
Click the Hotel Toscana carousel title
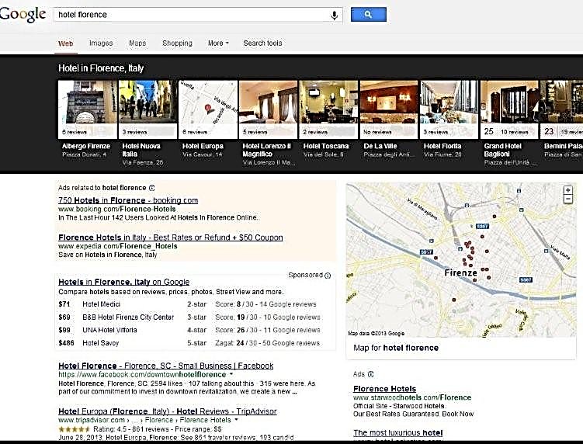326,146
